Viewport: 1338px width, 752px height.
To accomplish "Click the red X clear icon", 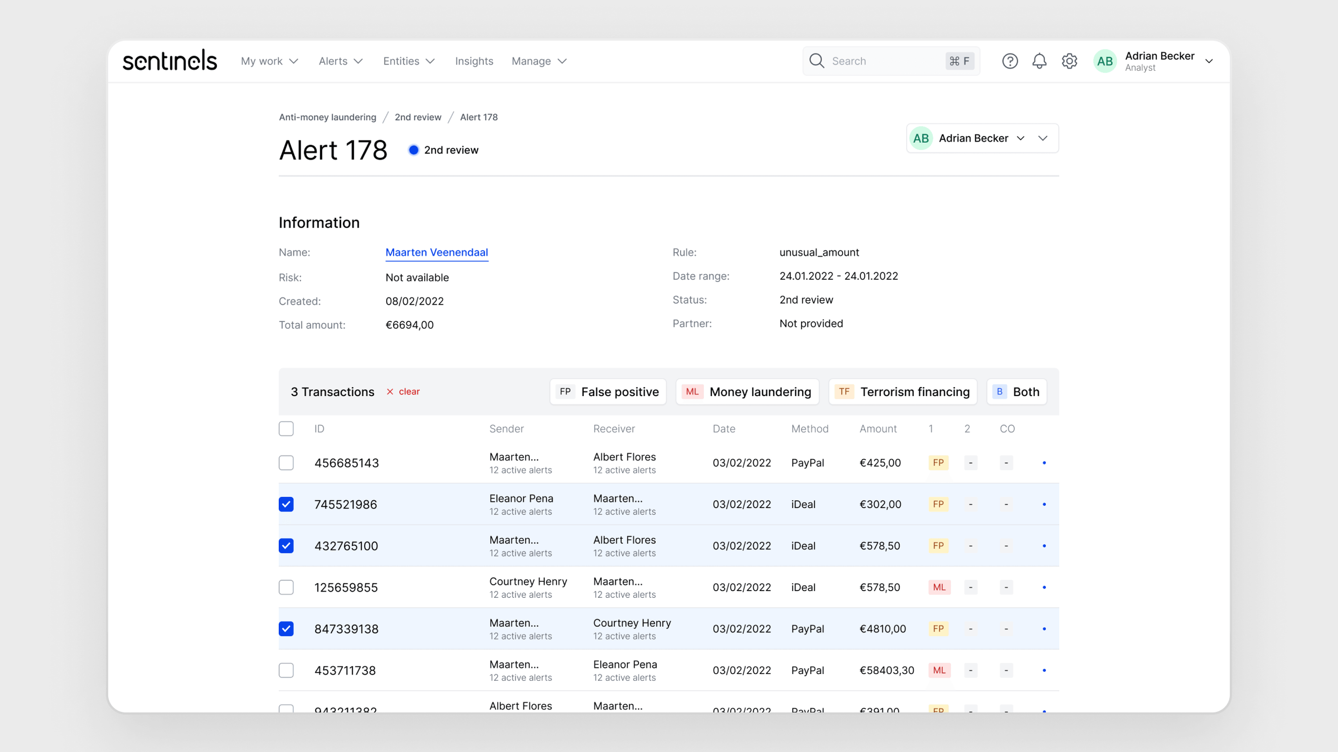I will pos(390,391).
